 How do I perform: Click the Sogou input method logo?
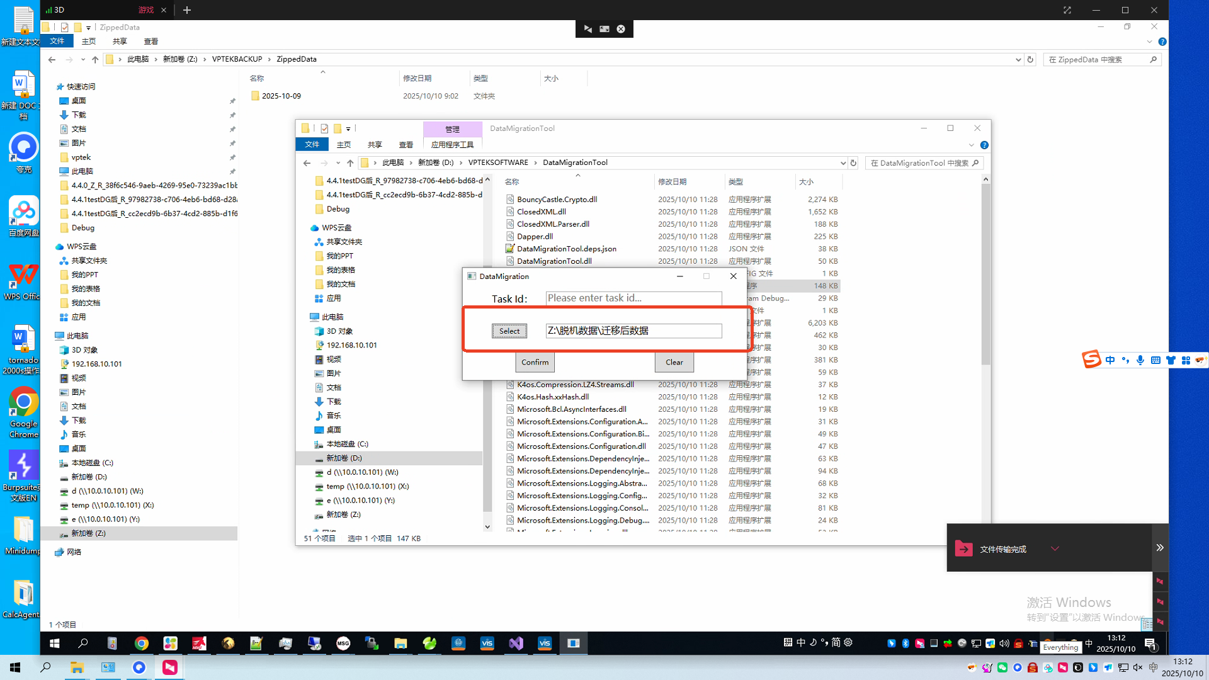click(x=1091, y=360)
